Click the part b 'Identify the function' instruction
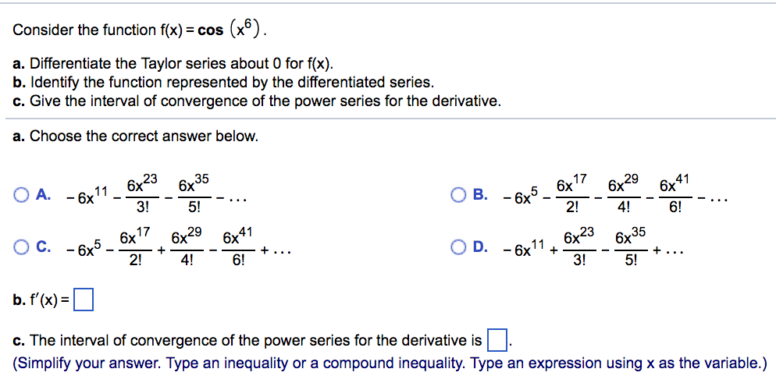The image size is (776, 383). 224,82
